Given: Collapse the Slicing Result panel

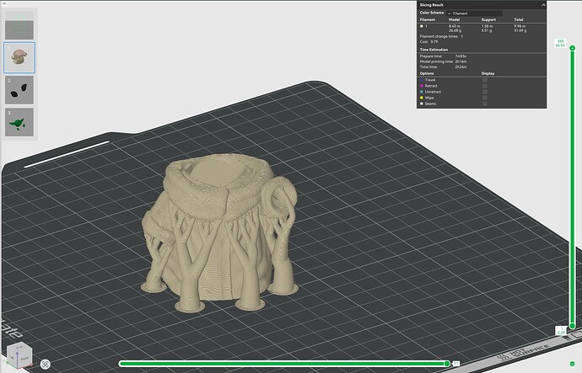Looking at the screenshot, I should [543, 5].
